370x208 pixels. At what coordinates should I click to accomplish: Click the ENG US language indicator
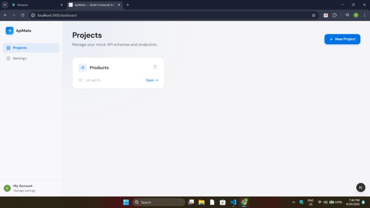(x=310, y=202)
